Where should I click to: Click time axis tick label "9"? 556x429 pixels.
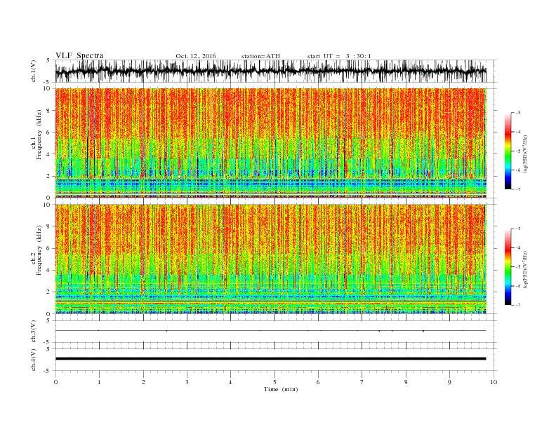tap(449, 382)
